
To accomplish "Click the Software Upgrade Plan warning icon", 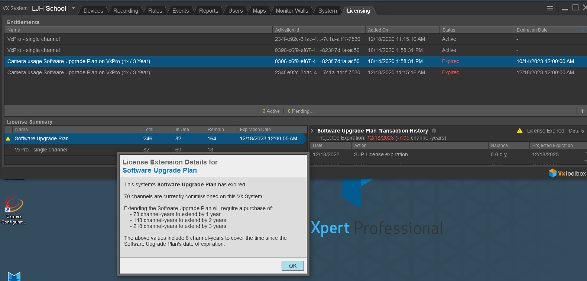I will click(x=8, y=138).
